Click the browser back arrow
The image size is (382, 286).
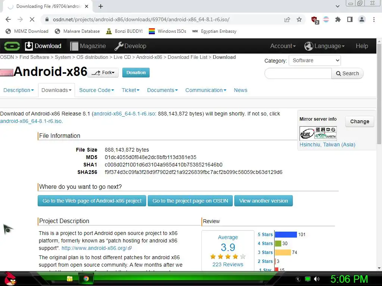coord(8,19)
